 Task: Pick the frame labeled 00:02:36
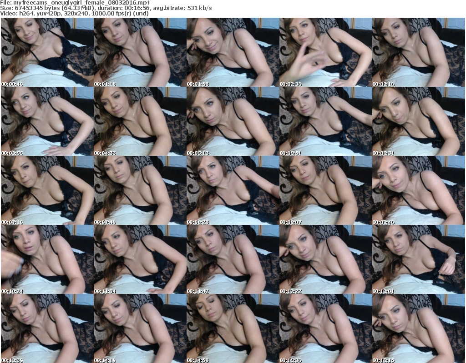[x=325, y=52]
